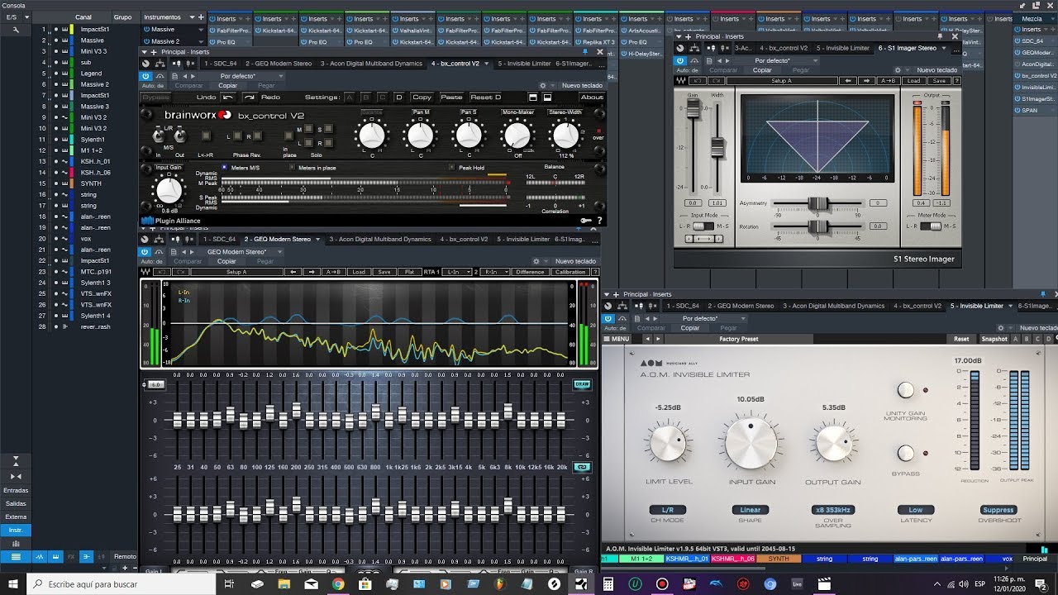The height and width of the screenshot is (595, 1058).
Task: Enable Peak Hold checkbox in bx_control
Action: pos(452,168)
